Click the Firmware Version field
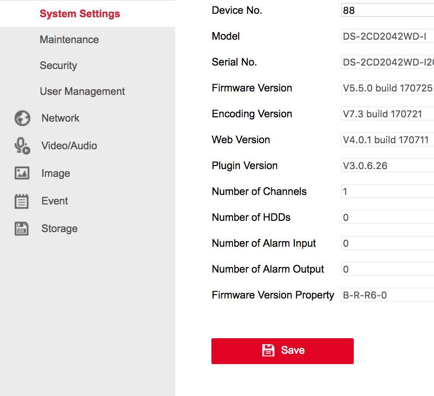This screenshot has height=396, width=434. pyautogui.click(x=387, y=88)
